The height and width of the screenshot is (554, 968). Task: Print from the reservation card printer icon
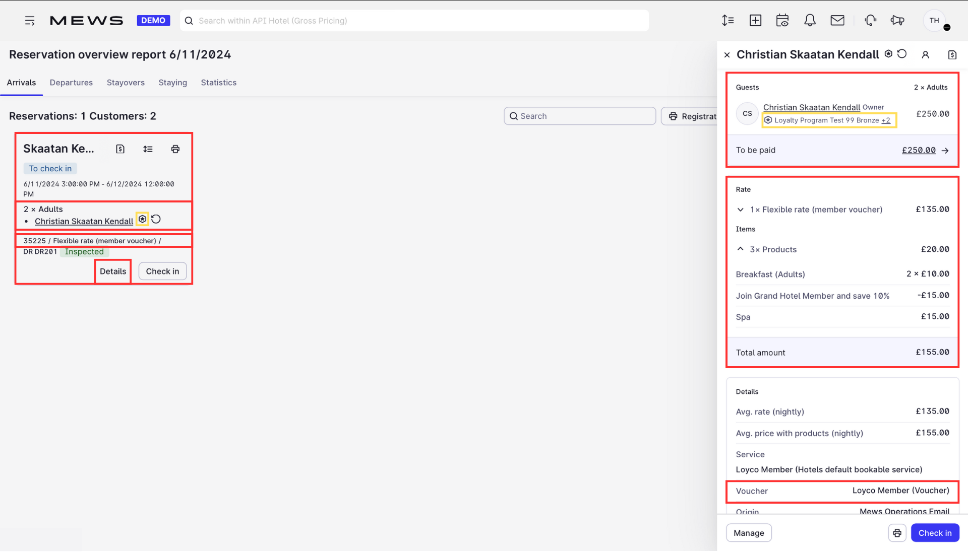175,149
